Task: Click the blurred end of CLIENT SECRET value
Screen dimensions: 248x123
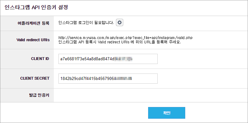Action: (x=123, y=78)
